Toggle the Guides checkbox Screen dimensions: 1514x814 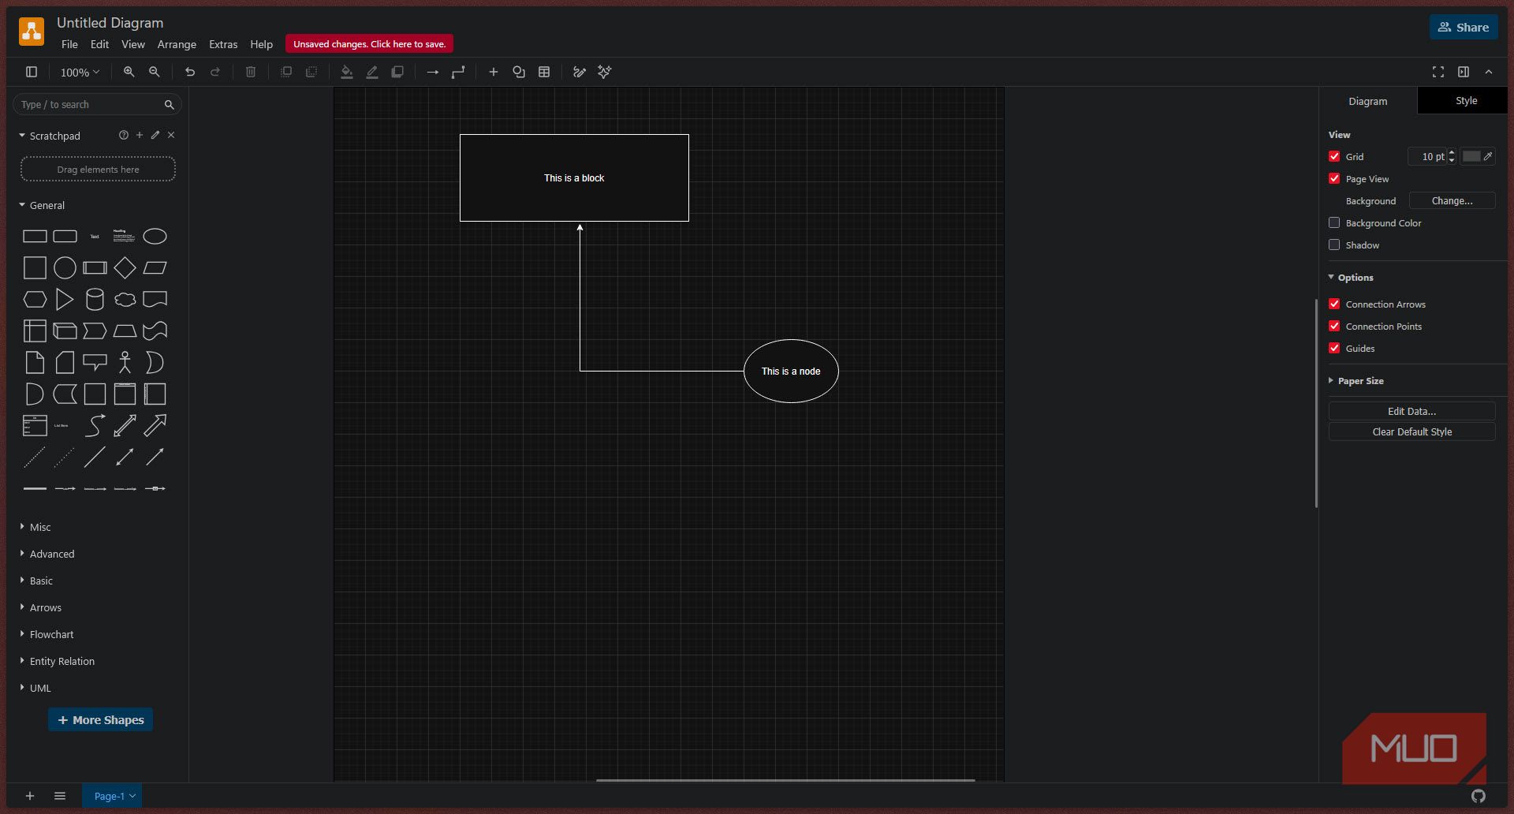pyautogui.click(x=1334, y=348)
